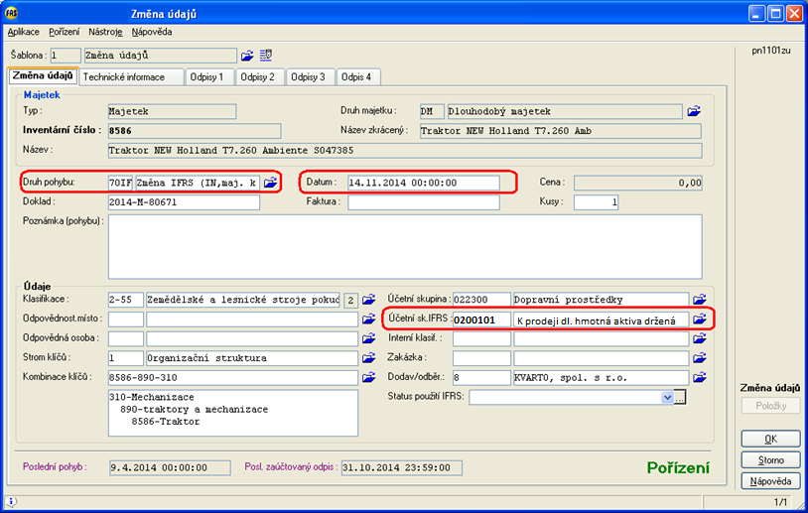The image size is (808, 513).
Task: Browse Druh pohybu movement types
Action: point(270,183)
